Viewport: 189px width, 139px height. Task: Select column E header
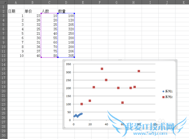[83, 2]
